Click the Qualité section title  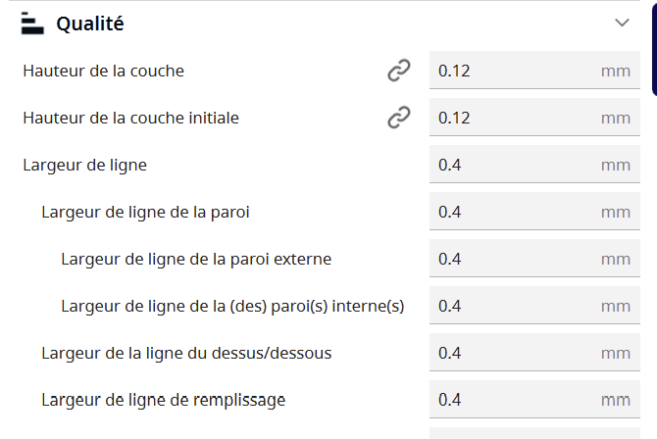pyautogui.click(x=89, y=24)
